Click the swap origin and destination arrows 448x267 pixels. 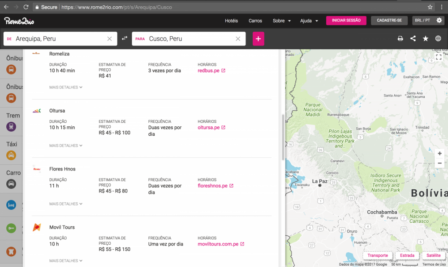click(125, 39)
